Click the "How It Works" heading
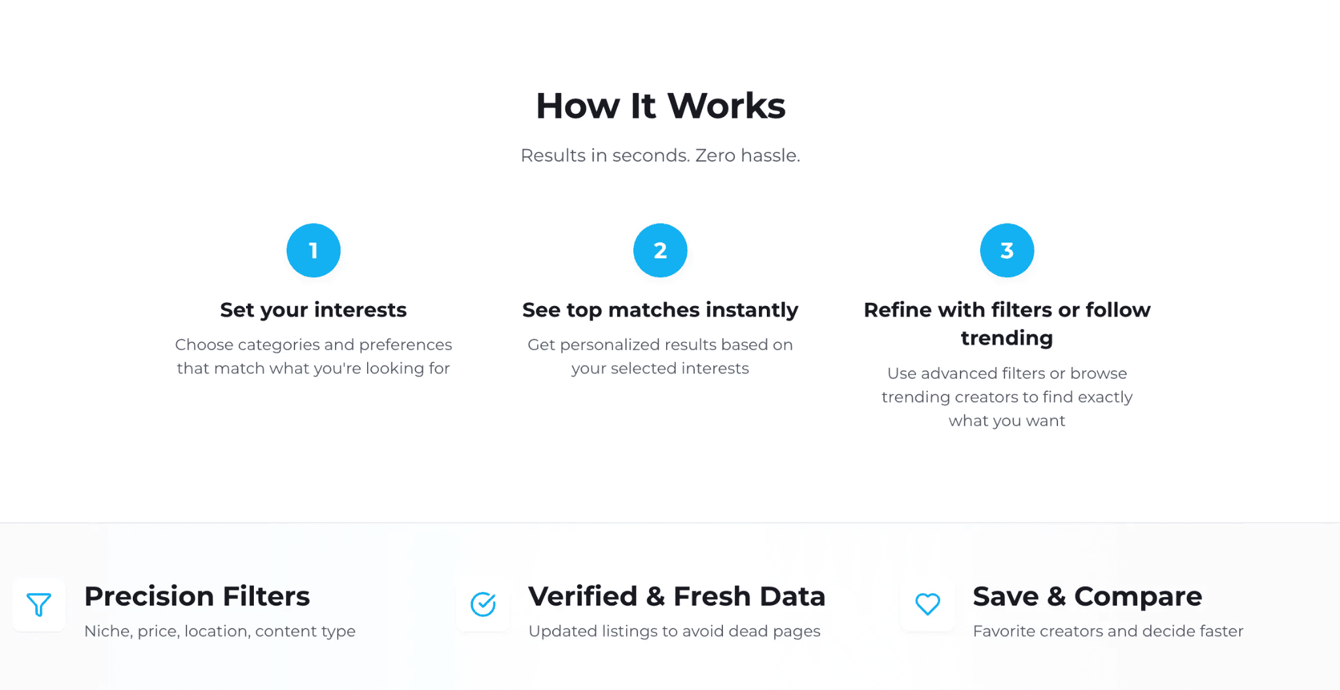 coord(660,106)
